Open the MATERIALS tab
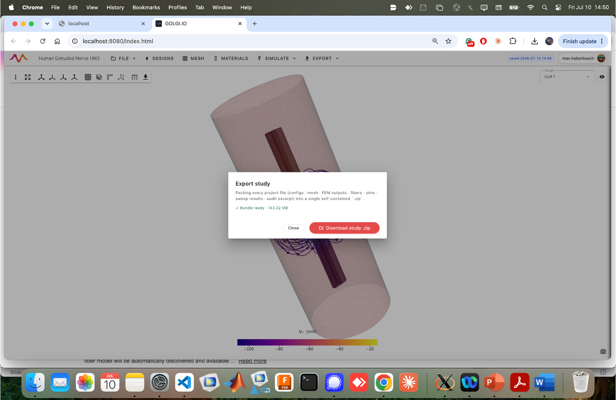 click(231, 59)
